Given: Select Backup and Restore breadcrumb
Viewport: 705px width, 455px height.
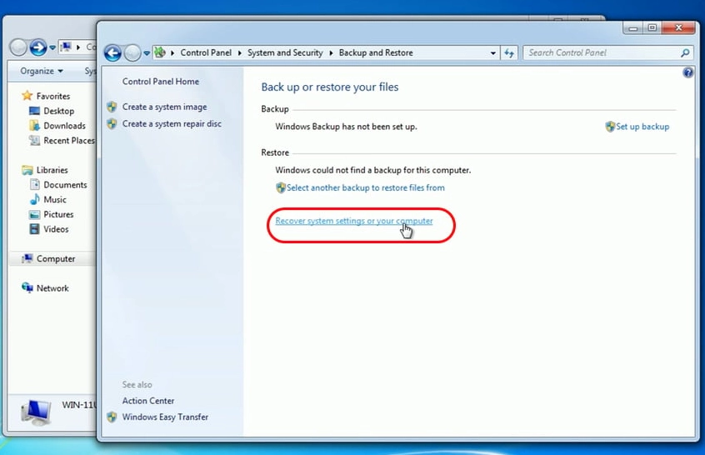Looking at the screenshot, I should click(x=376, y=52).
